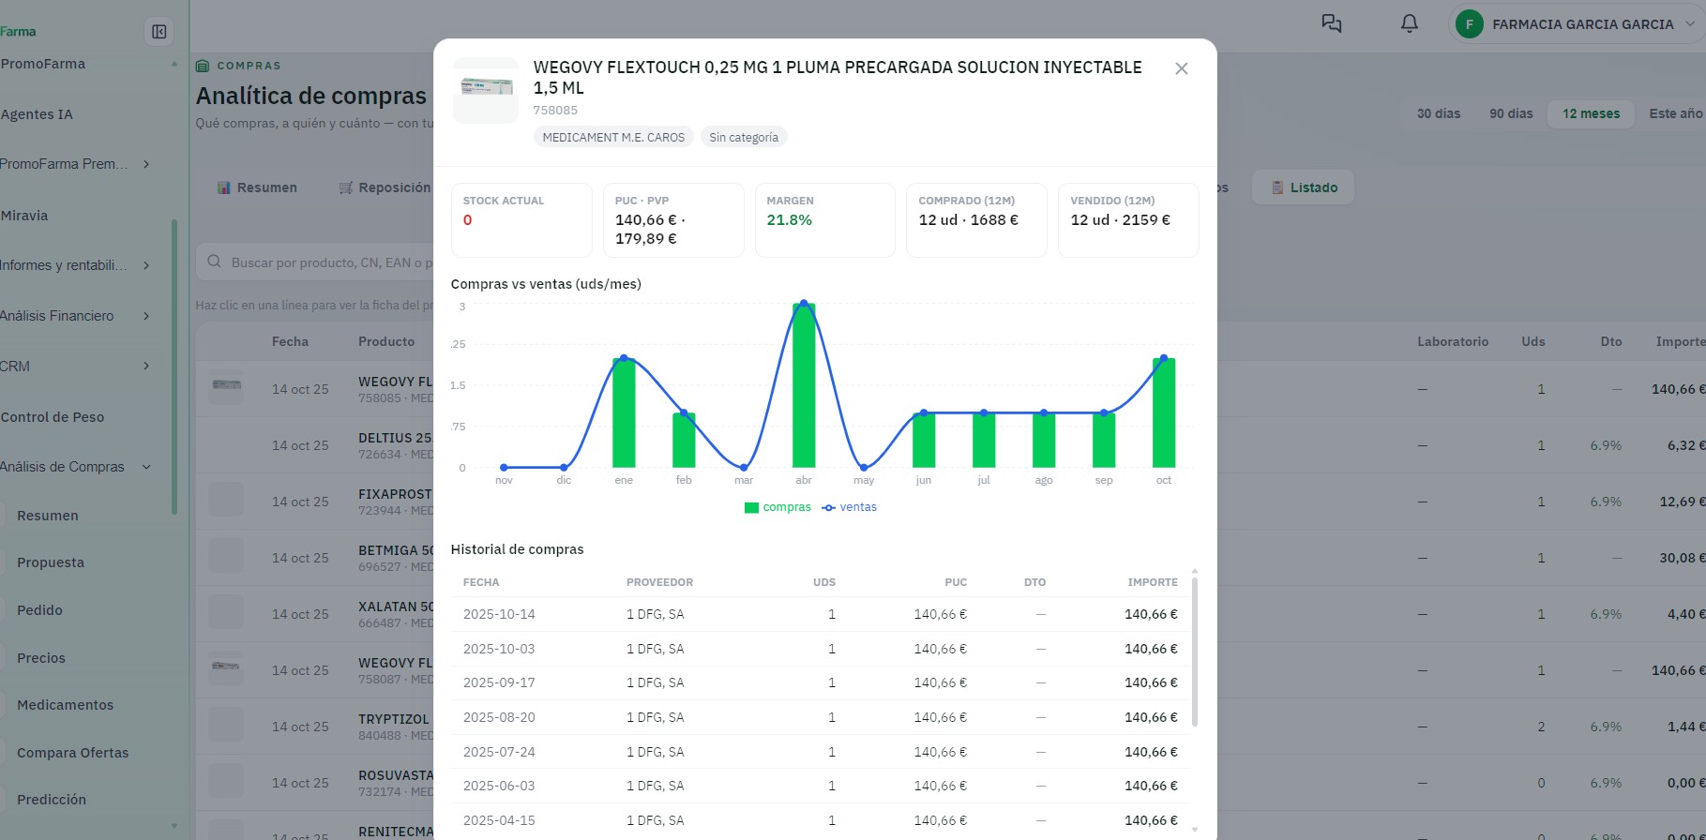1706x840 pixels.
Task: Close the Wegovy product detail dialog
Action: pyautogui.click(x=1182, y=68)
